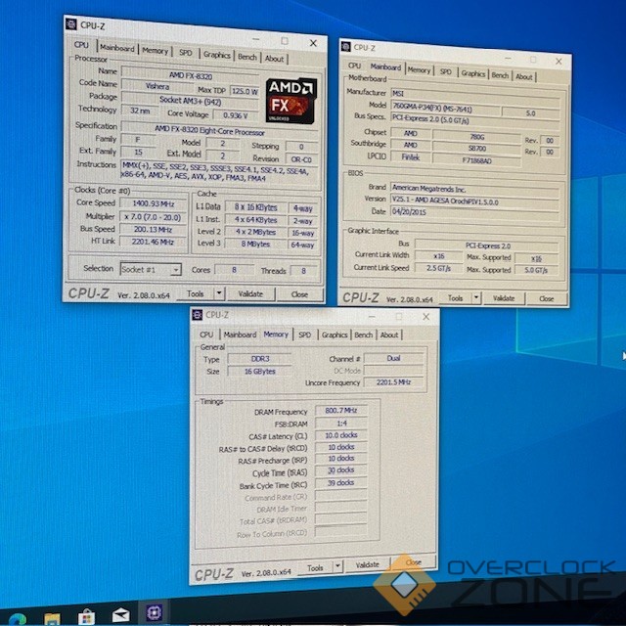This screenshot has height=626, width=626.
Task: Open Graphics tab in Mainboard window
Action: pyautogui.click(x=473, y=73)
